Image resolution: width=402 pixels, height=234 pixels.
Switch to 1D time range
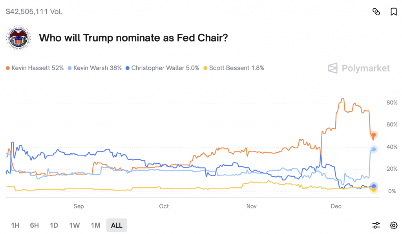coord(54,225)
